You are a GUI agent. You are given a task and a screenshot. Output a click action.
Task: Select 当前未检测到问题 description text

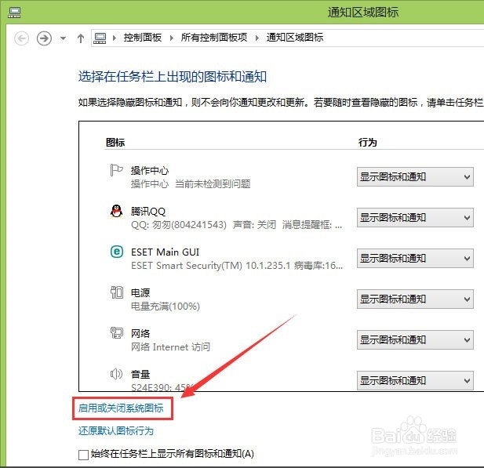point(213,184)
